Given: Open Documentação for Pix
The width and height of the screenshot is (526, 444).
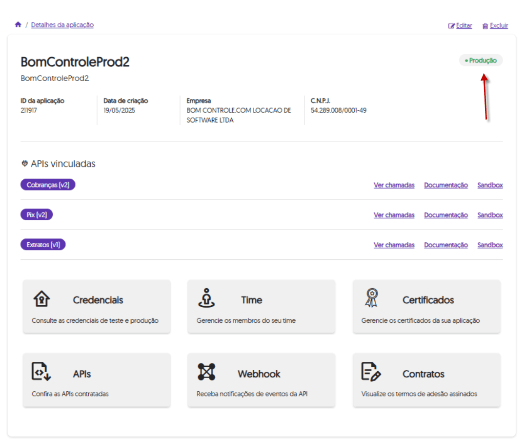Looking at the screenshot, I should pos(446,215).
